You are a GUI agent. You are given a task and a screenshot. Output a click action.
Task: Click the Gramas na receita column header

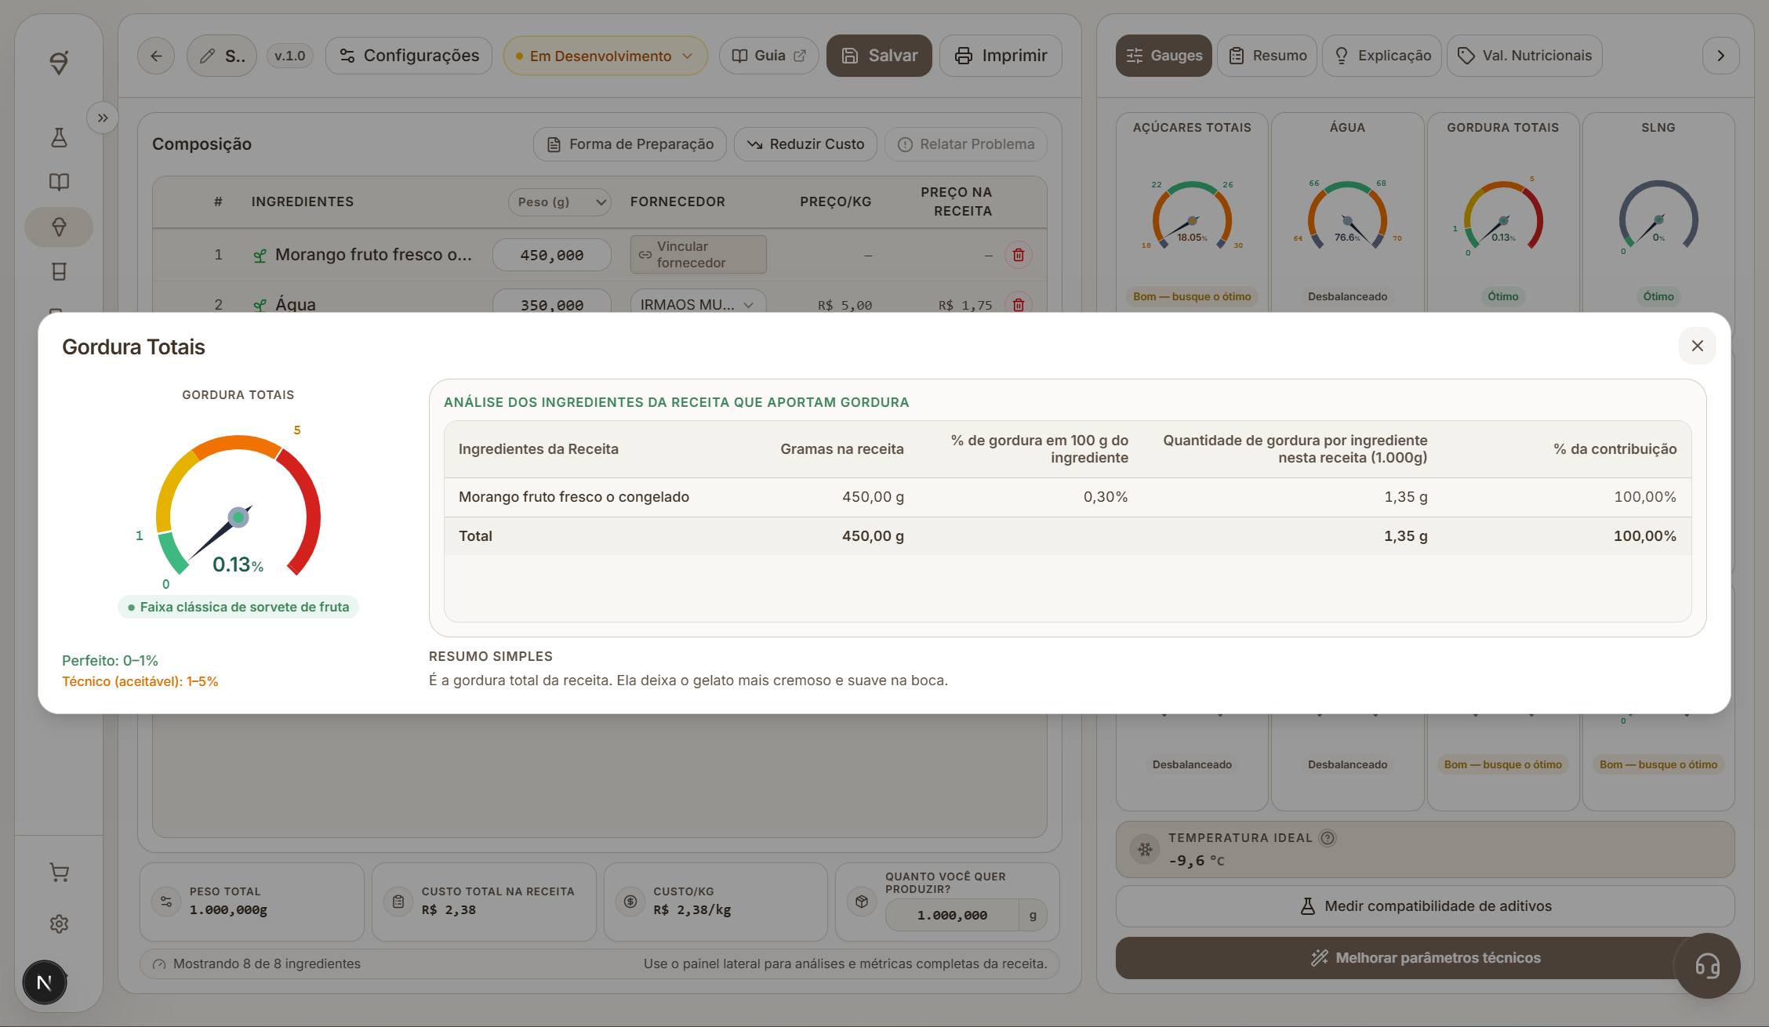(842, 449)
